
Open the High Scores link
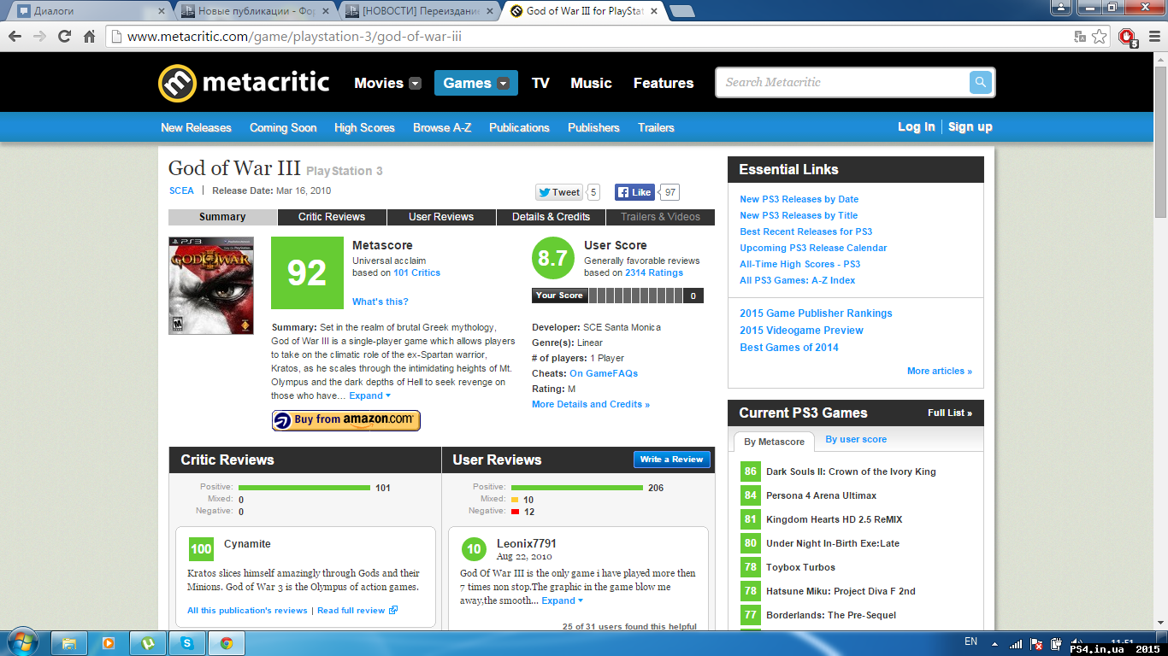pyautogui.click(x=364, y=127)
